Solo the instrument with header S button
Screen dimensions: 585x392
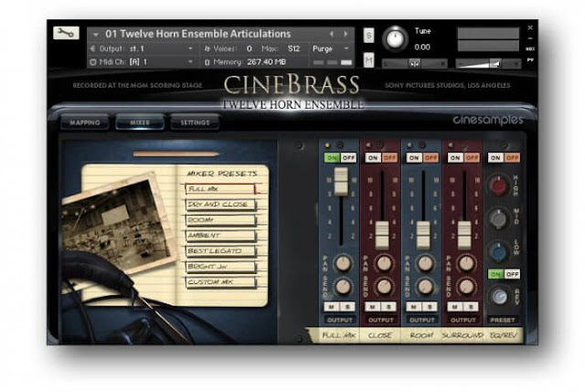(368, 36)
